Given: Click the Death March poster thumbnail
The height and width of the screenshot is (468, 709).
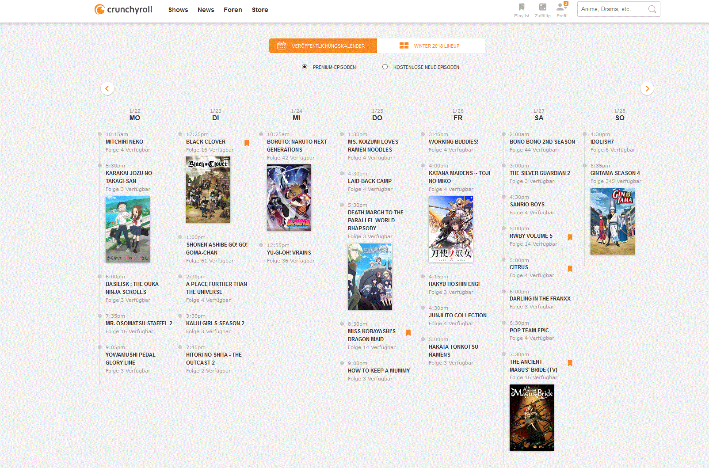Looking at the screenshot, I should tap(370, 277).
